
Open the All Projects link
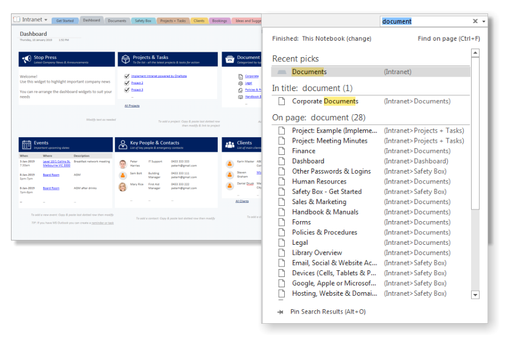point(132,106)
